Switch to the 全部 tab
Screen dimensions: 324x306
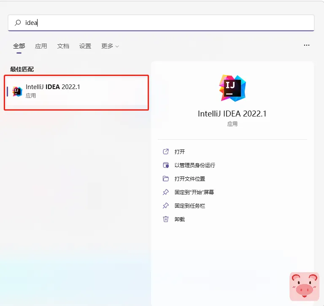coord(19,46)
